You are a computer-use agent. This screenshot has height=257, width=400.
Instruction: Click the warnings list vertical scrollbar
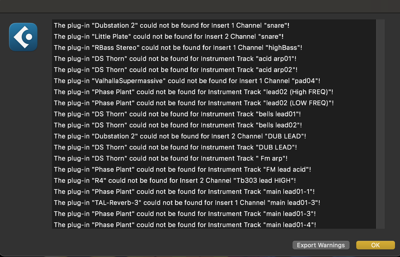380,124
